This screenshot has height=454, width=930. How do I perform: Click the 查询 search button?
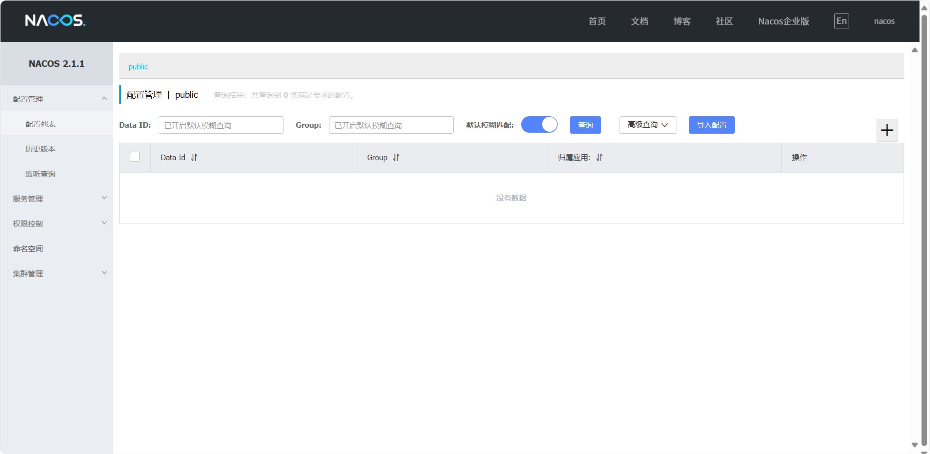pos(586,125)
